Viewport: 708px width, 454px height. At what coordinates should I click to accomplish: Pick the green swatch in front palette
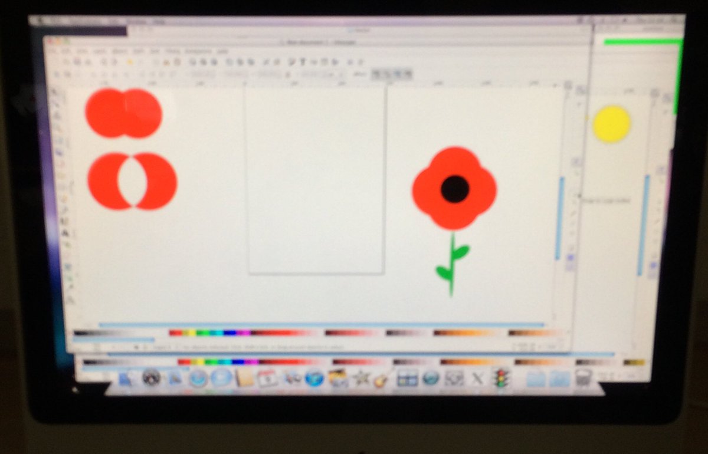pyautogui.click(x=202, y=333)
